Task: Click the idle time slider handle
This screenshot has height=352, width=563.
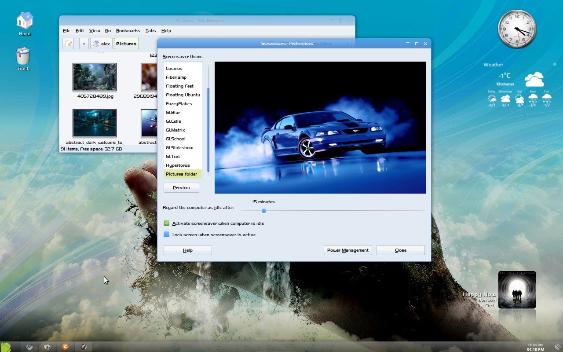Action: (x=264, y=211)
